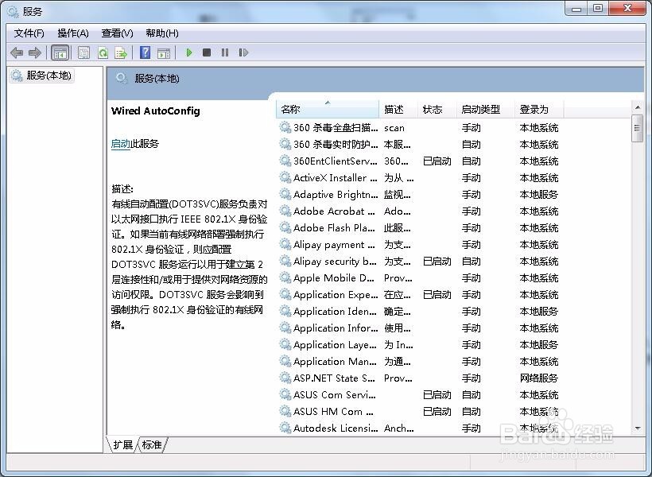This screenshot has width=652, height=477.
Task: Sort by the 状态 column header
Action: pos(437,110)
